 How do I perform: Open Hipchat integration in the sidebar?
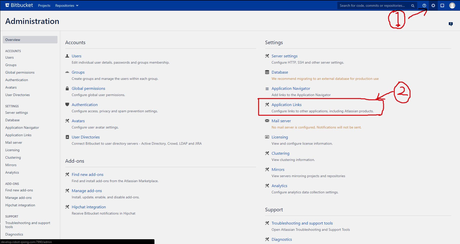pos(20,205)
